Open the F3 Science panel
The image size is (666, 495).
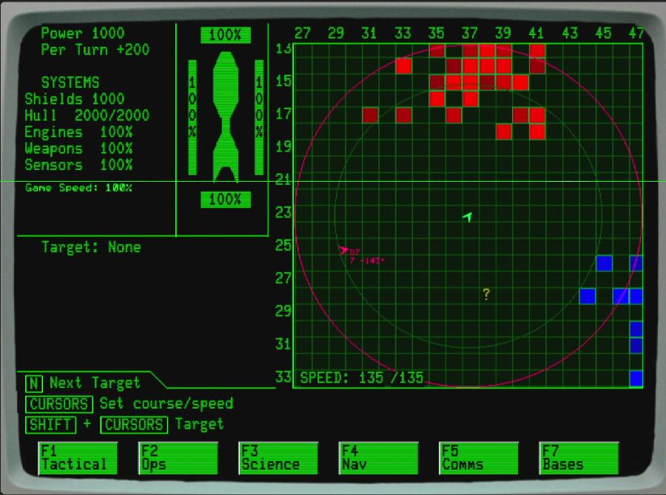278,458
